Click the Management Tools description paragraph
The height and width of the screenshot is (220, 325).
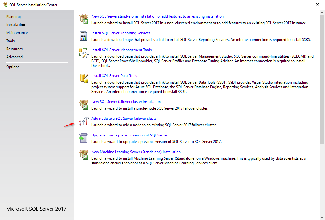[x=203, y=61]
